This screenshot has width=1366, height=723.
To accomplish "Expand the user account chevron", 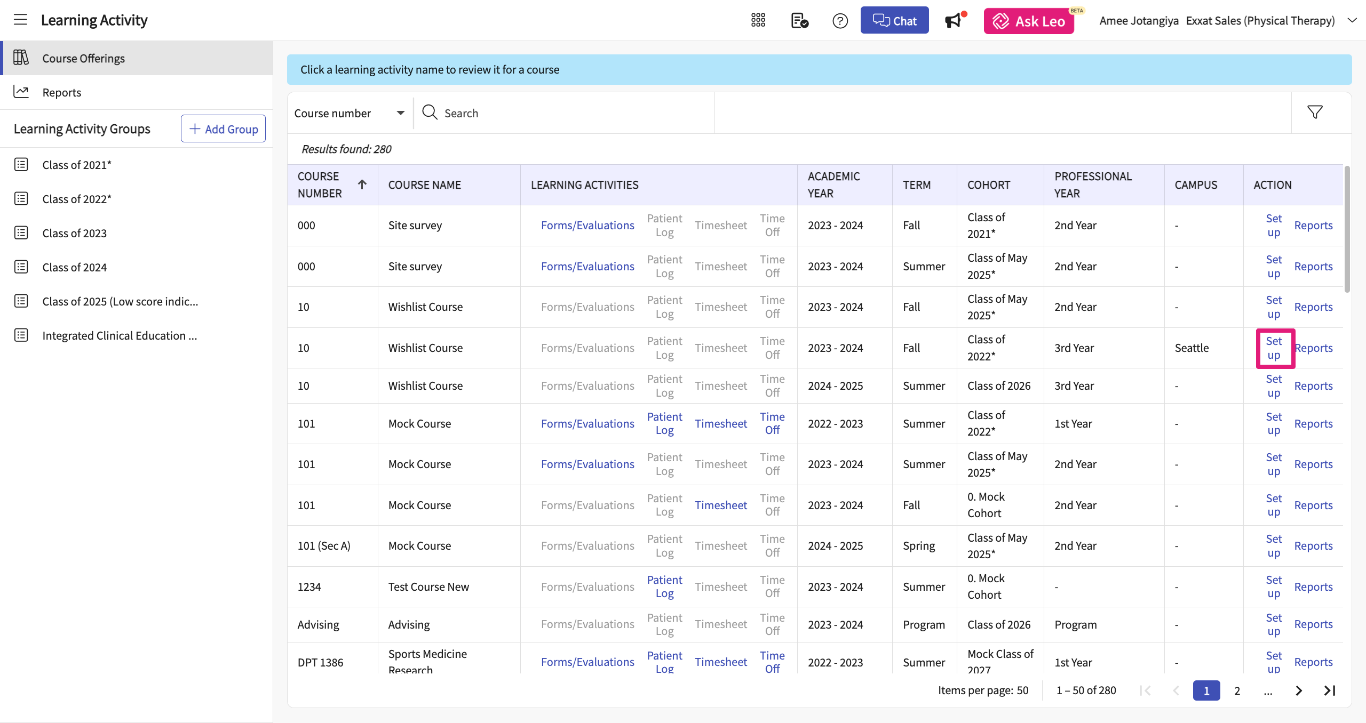I will [x=1352, y=21].
